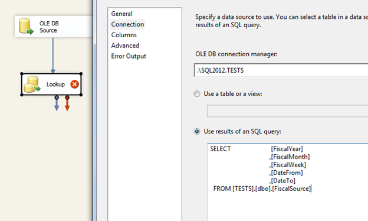368x221 pixels.
Task: Open the General page
Action: tap(122, 14)
